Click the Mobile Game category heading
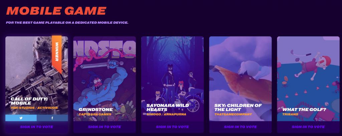Image resolution: width=342 pixels, height=136 pixels. [56, 11]
